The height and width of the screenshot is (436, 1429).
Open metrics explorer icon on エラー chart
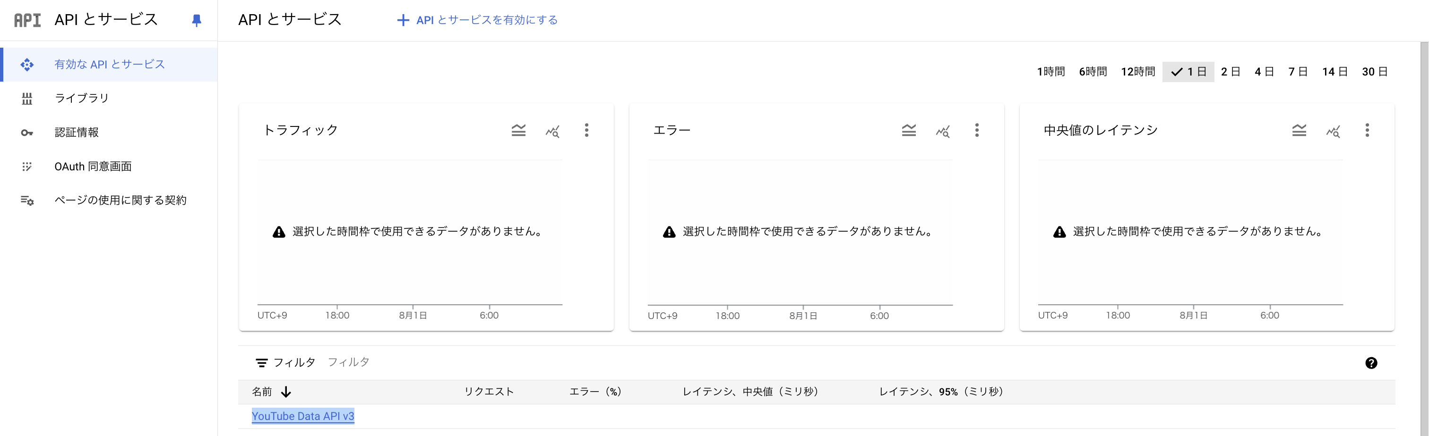pos(943,131)
